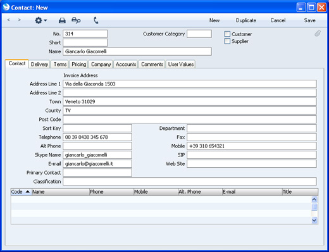Close the Contact window
The image size is (329, 252).
point(321,8)
